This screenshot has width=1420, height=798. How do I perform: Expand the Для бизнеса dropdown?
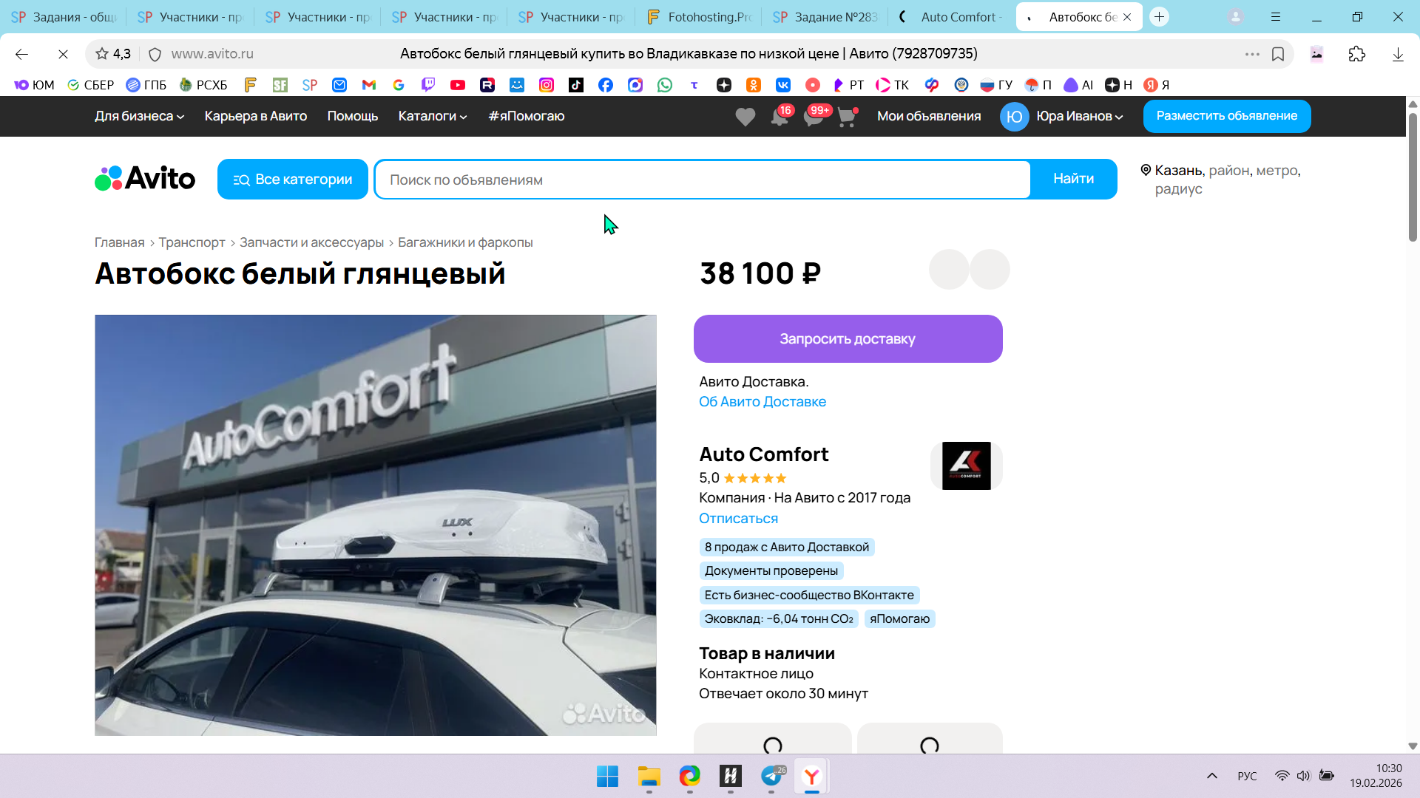(139, 116)
